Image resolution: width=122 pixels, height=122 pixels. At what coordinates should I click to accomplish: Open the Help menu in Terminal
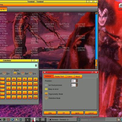(x=2, y=5)
